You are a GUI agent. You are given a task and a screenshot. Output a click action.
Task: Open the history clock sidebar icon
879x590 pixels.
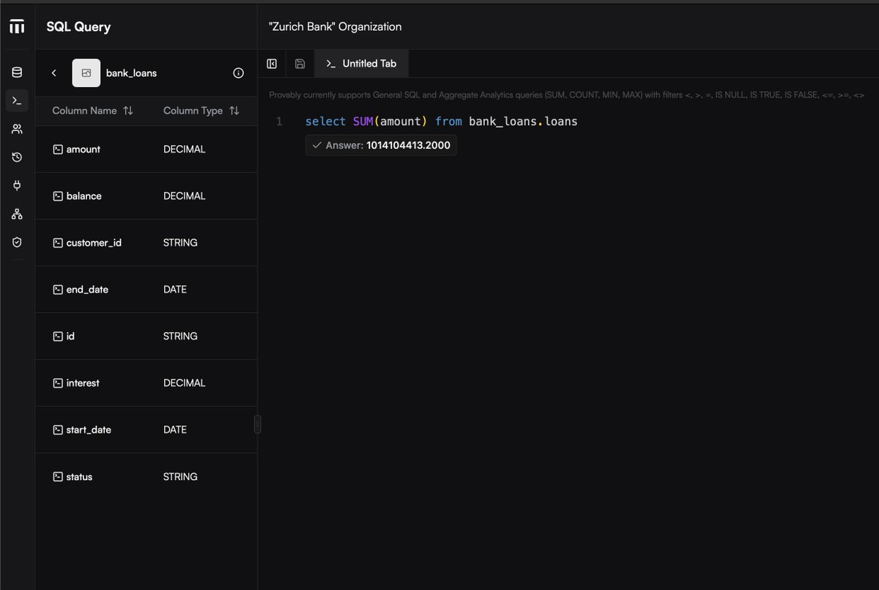(x=17, y=157)
